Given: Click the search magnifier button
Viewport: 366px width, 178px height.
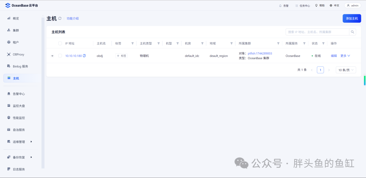Looking at the screenshot, I should coord(352,32).
